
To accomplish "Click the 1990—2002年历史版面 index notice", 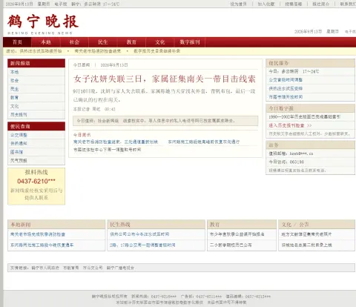I will click(305, 116).
